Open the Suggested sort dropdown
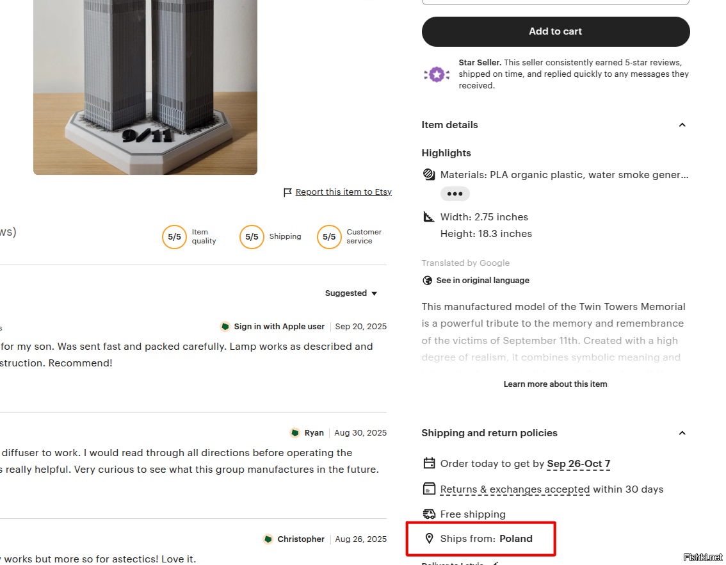The image size is (726, 565). (x=351, y=293)
